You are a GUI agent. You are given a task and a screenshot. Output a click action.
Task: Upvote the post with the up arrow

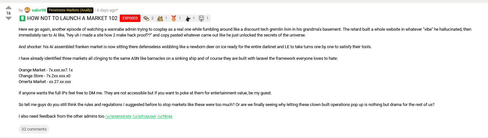tap(8, 8)
